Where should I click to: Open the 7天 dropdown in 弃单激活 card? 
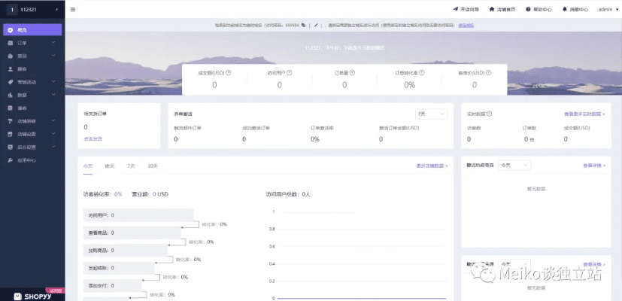pos(431,114)
